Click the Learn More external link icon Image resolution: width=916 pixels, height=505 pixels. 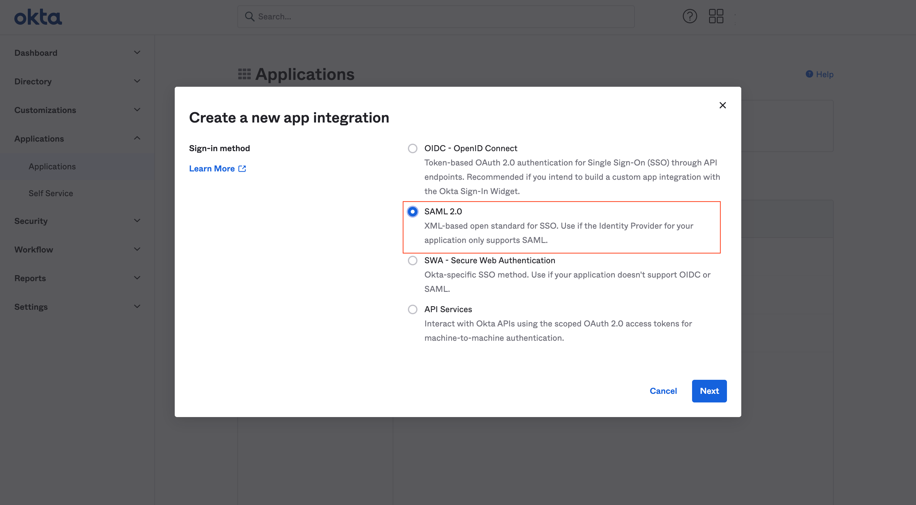pyautogui.click(x=242, y=168)
